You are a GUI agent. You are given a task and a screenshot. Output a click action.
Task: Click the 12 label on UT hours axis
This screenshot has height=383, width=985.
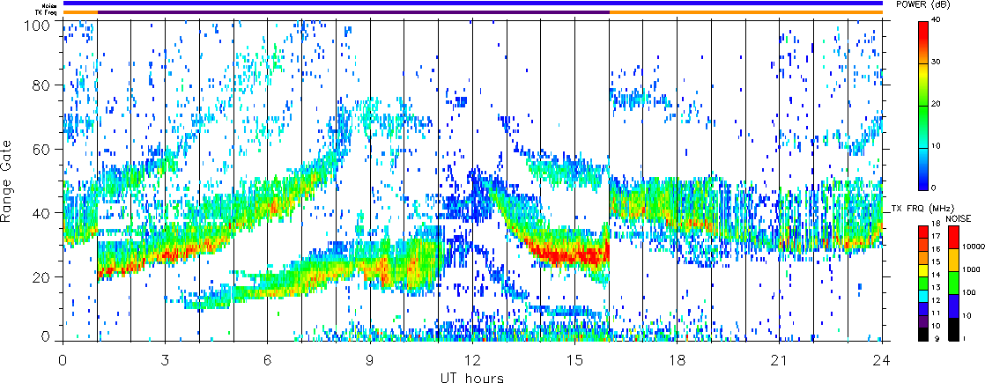coord(472,360)
